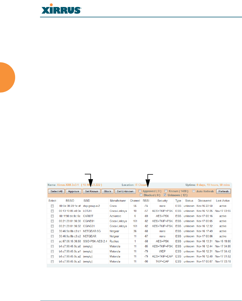Select checkbox for the CAR03T row

(x=52, y=216)
